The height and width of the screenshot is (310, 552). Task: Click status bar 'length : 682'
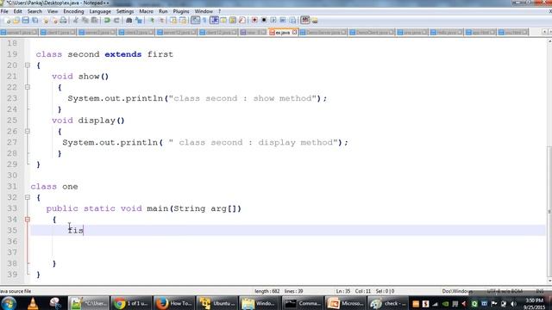coord(267,291)
